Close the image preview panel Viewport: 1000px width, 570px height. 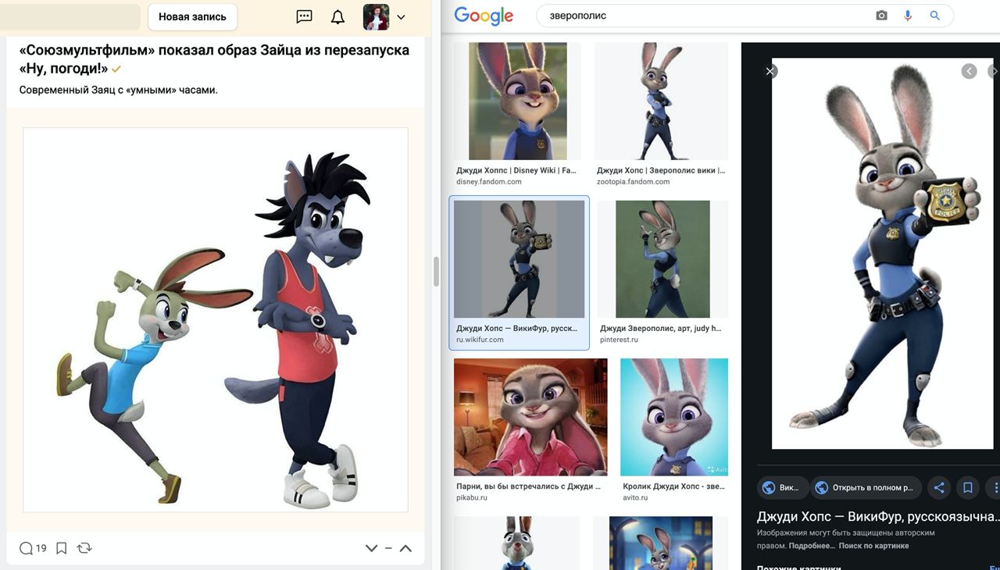[770, 71]
